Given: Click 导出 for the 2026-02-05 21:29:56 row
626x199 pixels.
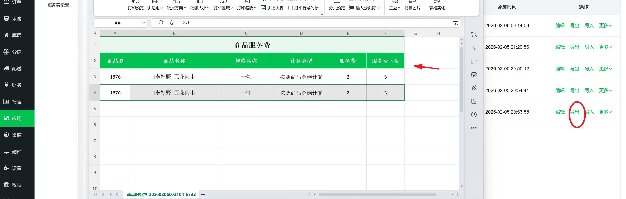Looking at the screenshot, I should (574, 47).
